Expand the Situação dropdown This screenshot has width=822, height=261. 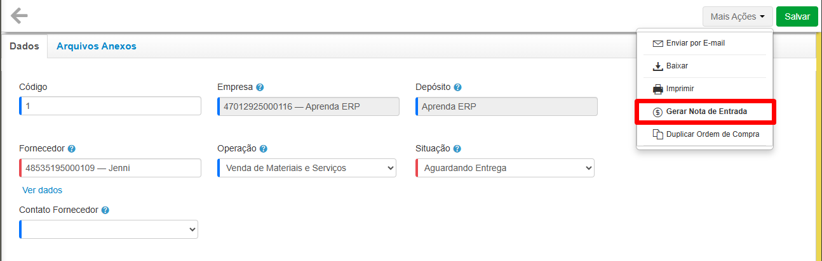click(505, 168)
